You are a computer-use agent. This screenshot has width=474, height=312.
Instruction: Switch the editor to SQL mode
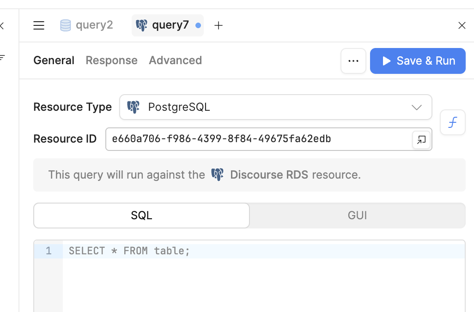pyautogui.click(x=141, y=216)
